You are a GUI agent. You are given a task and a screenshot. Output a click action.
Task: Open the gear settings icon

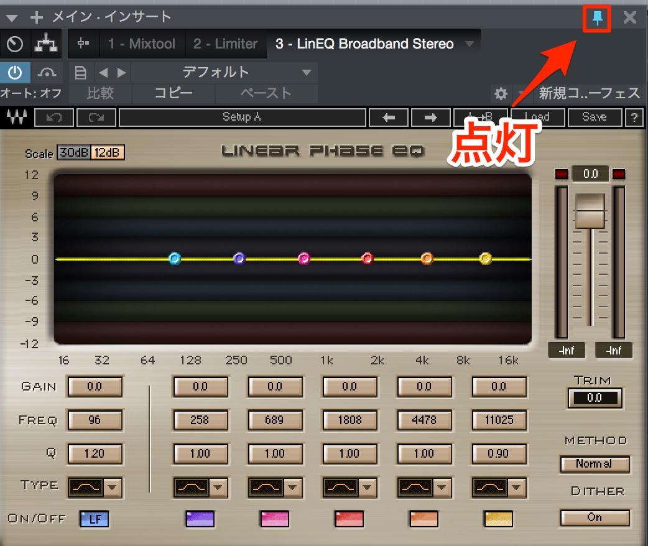pos(501,93)
